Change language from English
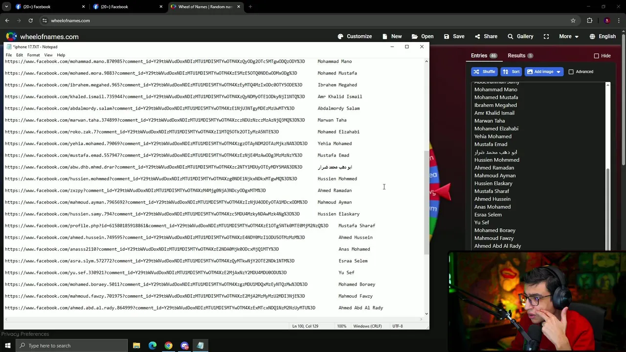Screen dimensions: 626x352 click(x=603, y=36)
